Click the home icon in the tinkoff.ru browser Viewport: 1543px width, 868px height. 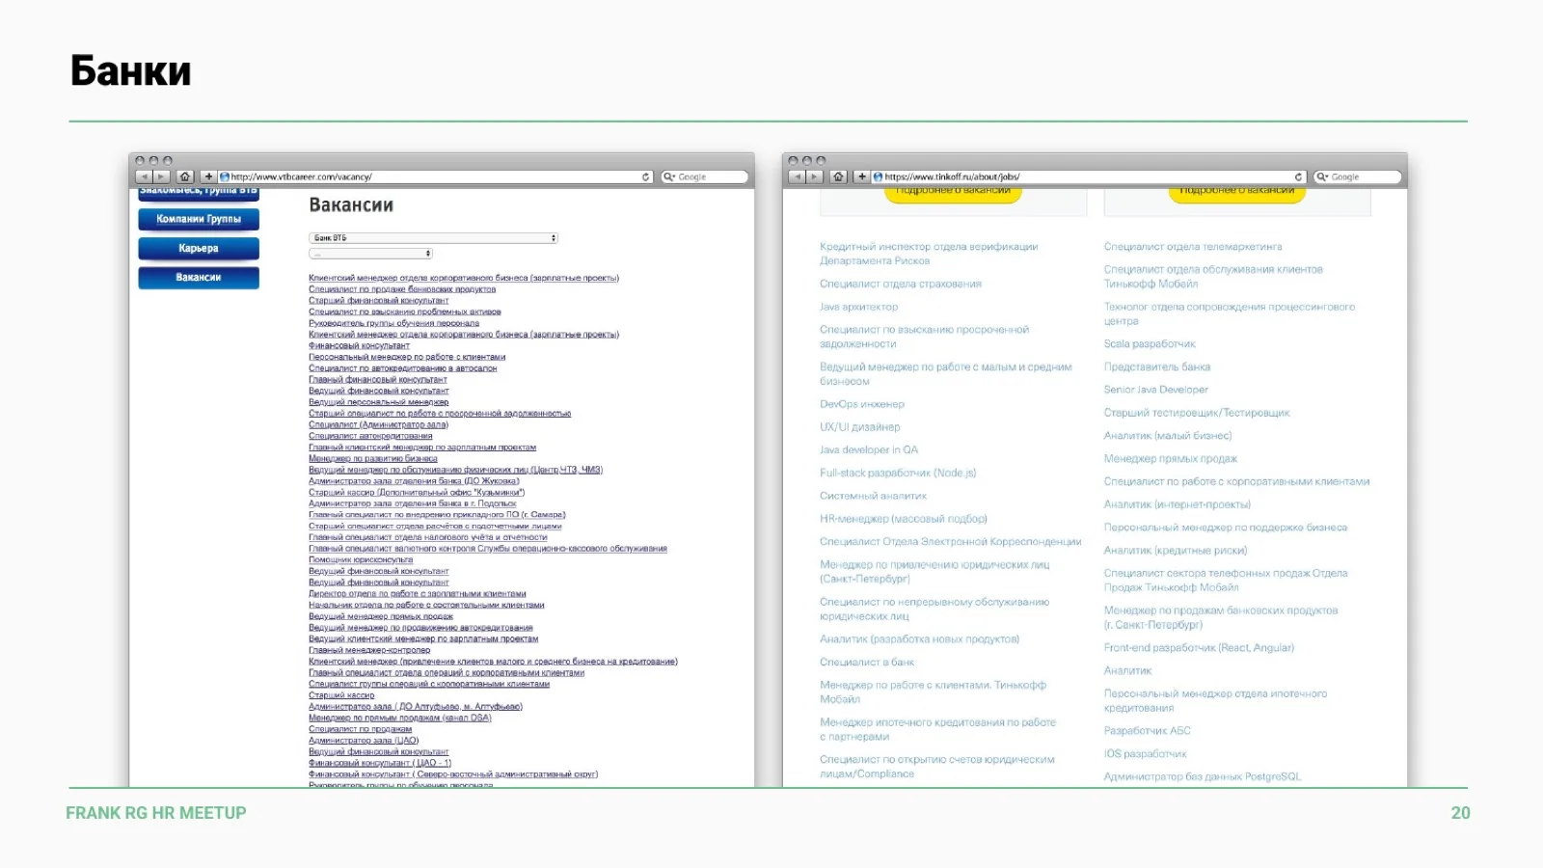[838, 177]
